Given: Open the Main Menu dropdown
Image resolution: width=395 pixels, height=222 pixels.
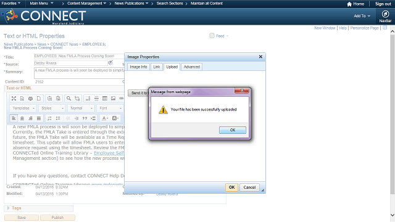Looking at the screenshot, I should 41,4.
